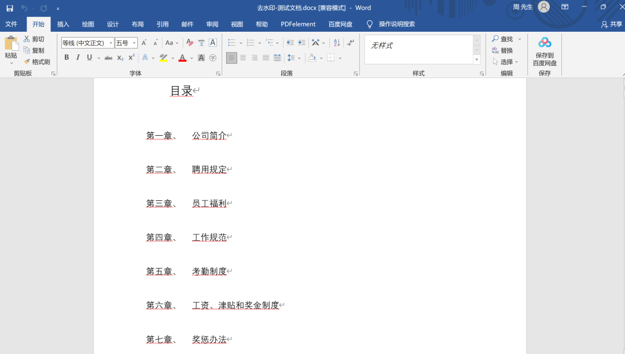This screenshot has height=354, width=625.
Task: Click the Redo icon in title bar
Action: (x=44, y=8)
